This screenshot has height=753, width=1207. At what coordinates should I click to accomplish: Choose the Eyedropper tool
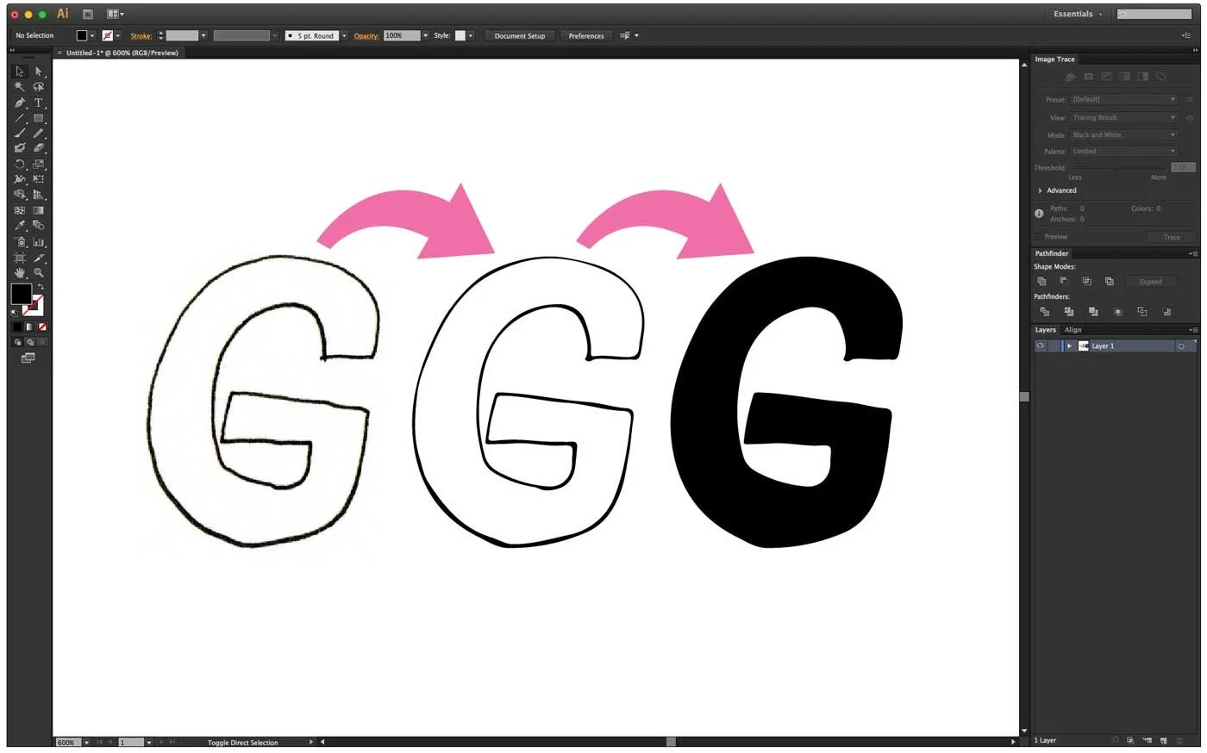20,225
